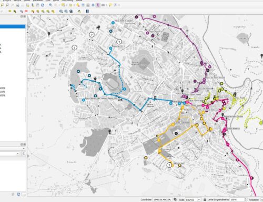Click the small button beside the lower combo box
The image size is (263, 202).
(23, 154)
